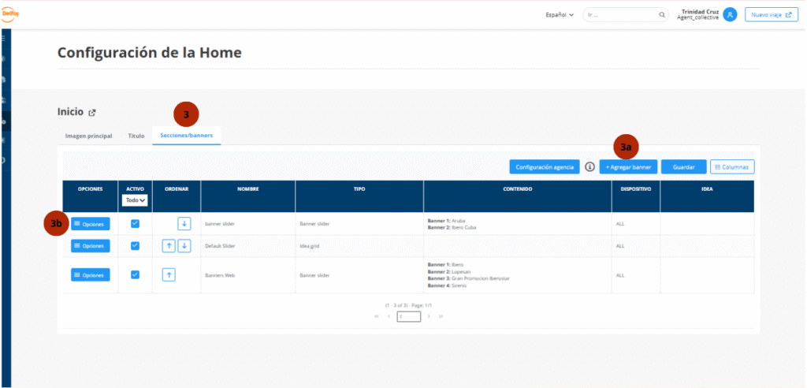Expand the Activo filter Todo dropdown
Screen dimensions: 807x388
coord(136,200)
